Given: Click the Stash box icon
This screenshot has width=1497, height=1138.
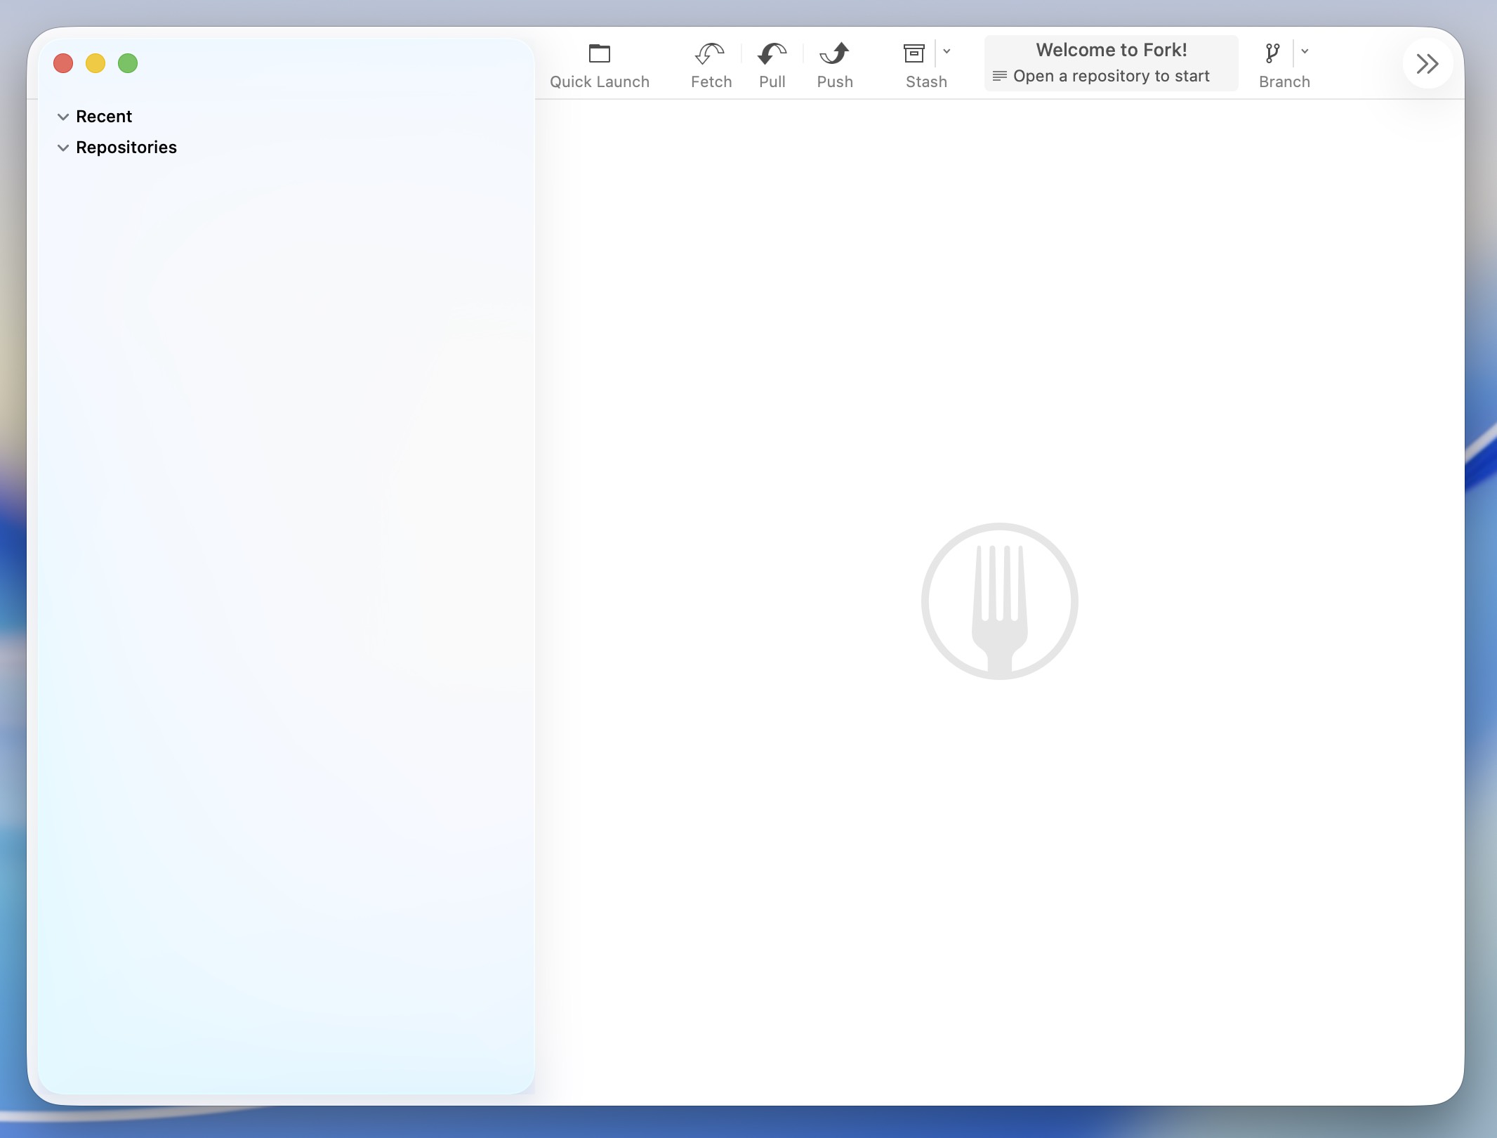Looking at the screenshot, I should coord(914,53).
